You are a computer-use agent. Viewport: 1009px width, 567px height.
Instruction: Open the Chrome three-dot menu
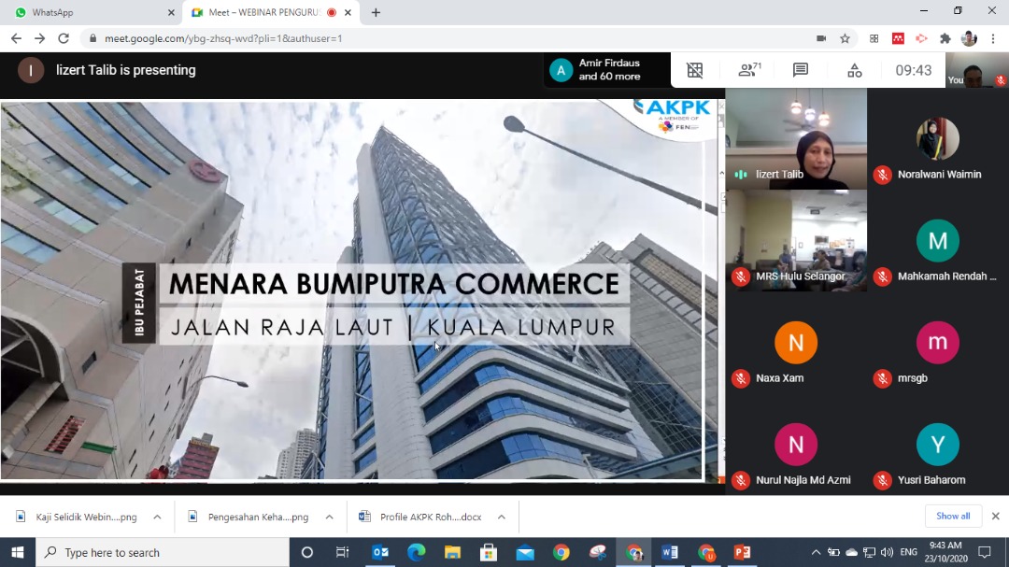(993, 38)
